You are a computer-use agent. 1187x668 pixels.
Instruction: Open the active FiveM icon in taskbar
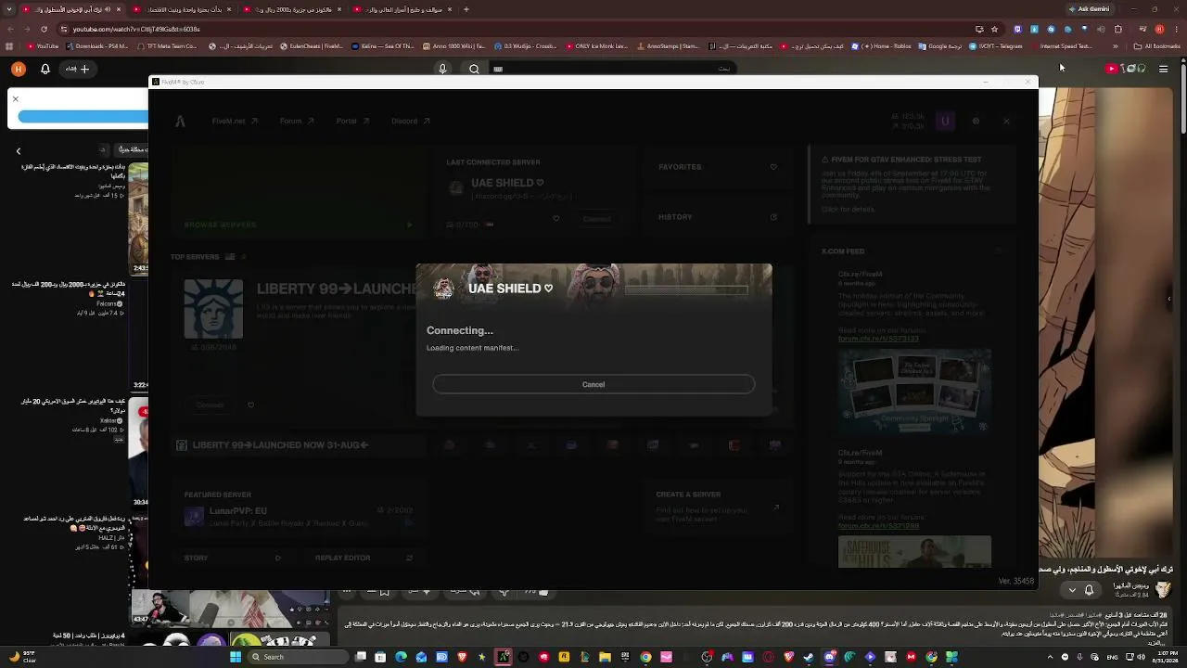(x=503, y=657)
